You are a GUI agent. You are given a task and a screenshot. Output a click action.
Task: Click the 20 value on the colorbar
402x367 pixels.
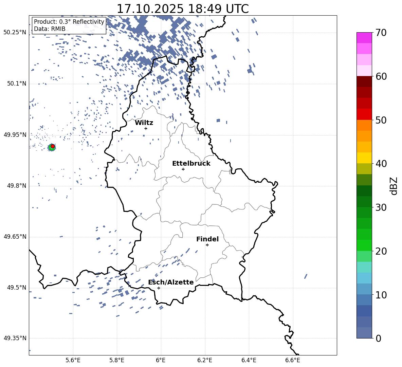381,251
